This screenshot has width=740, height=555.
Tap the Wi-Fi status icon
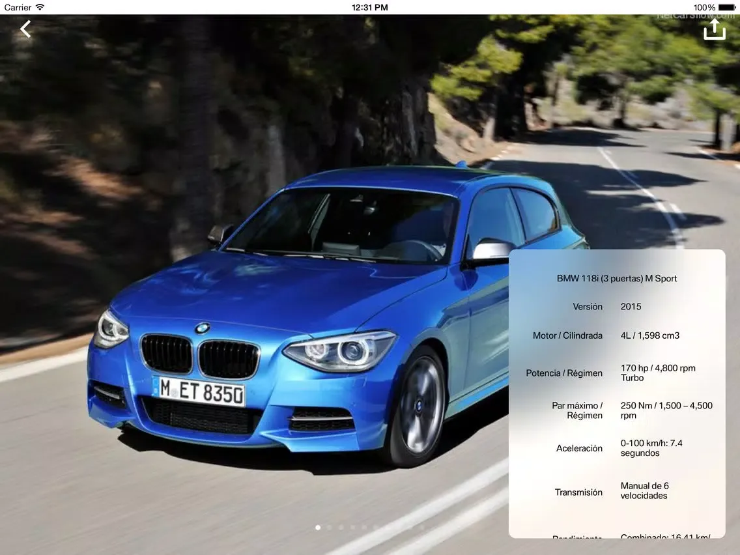coord(40,7)
